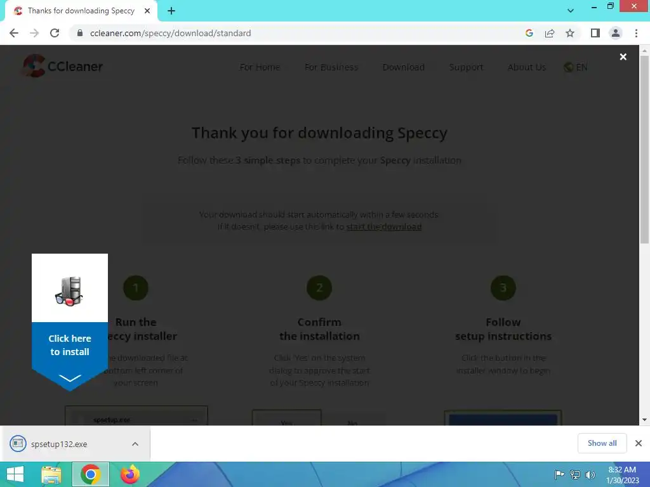Click the vertical page scrollbar
The height and width of the screenshot is (487, 650).
point(644,149)
